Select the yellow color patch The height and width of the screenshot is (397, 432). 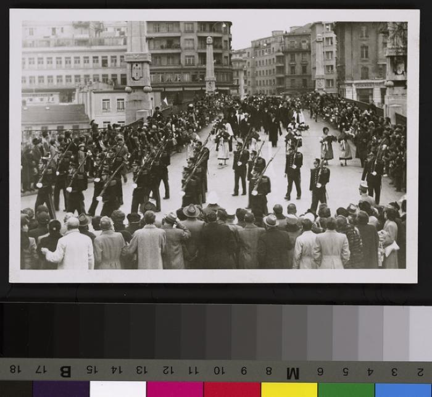tap(289, 389)
